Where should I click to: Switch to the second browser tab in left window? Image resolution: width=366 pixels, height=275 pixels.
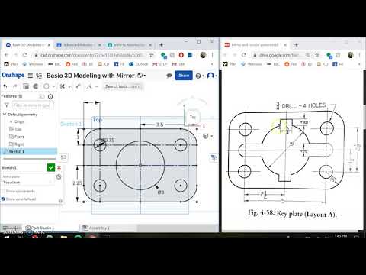tap(79, 45)
